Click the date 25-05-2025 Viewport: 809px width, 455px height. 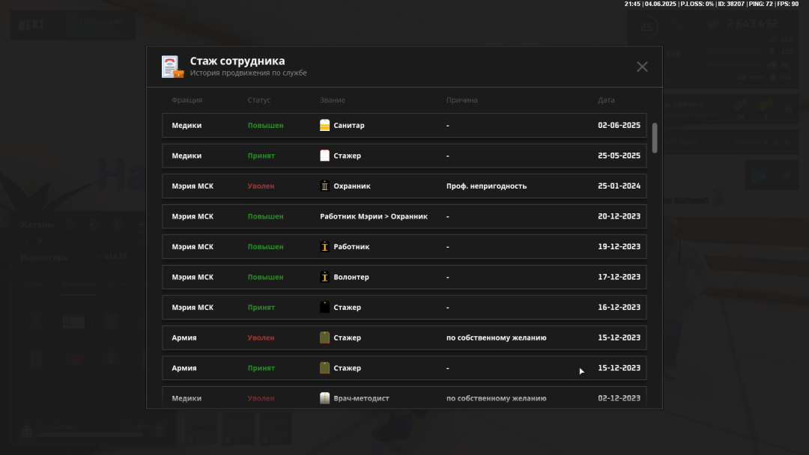pyautogui.click(x=619, y=156)
